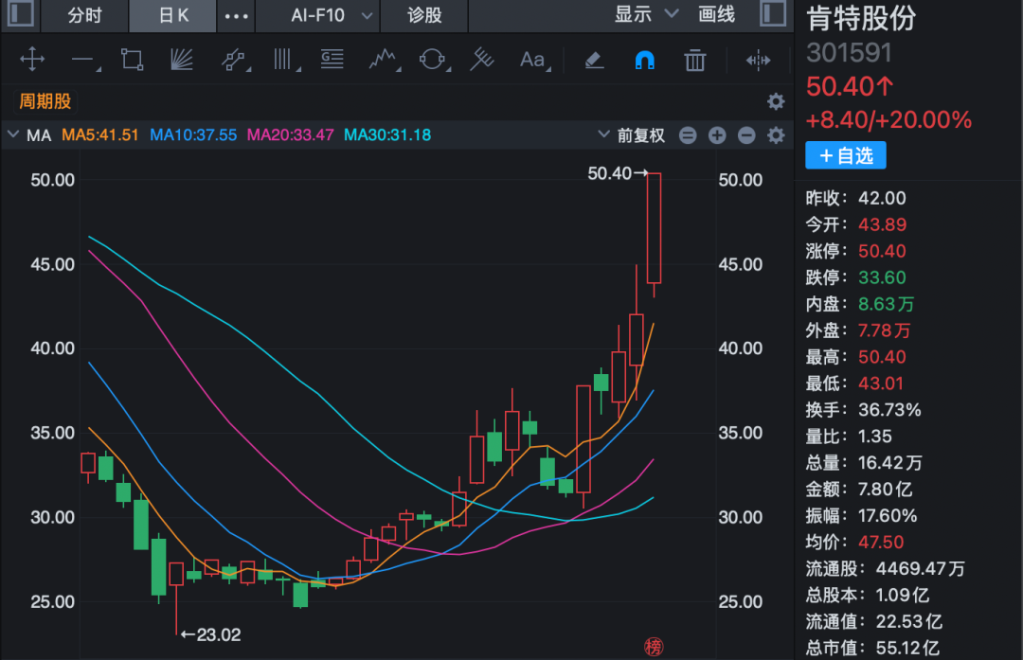This screenshot has width=1023, height=660.
Task: Click the red 榜 badge on chart
Action: (653, 647)
